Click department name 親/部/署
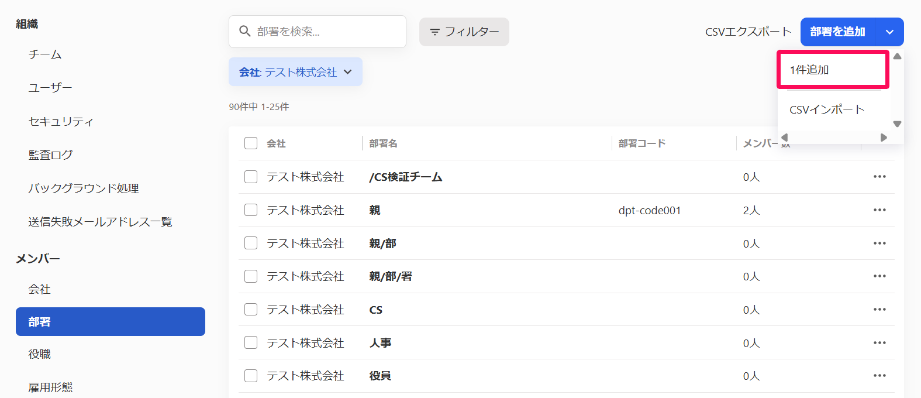The height and width of the screenshot is (398, 921). 391,276
